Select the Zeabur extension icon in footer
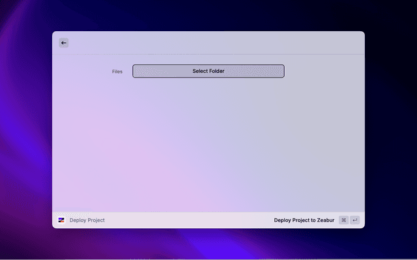 point(61,220)
